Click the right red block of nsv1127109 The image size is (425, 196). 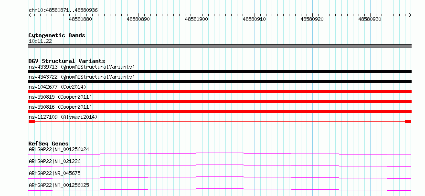click(408, 122)
